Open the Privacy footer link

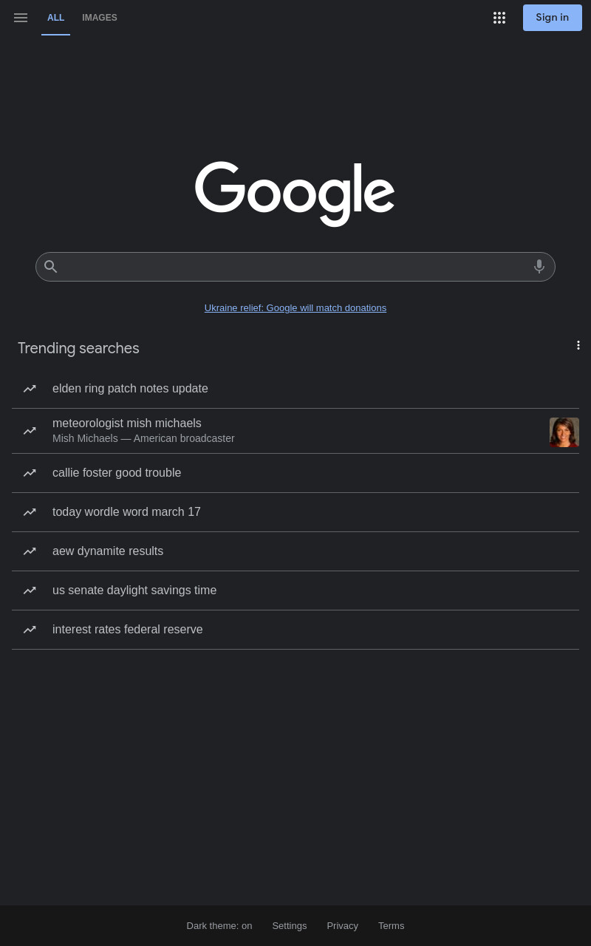pos(343,925)
